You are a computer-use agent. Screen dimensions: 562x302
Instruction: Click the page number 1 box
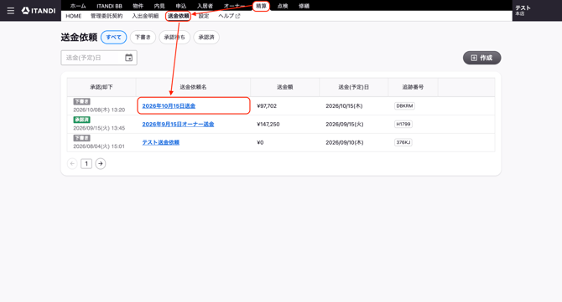pos(86,163)
